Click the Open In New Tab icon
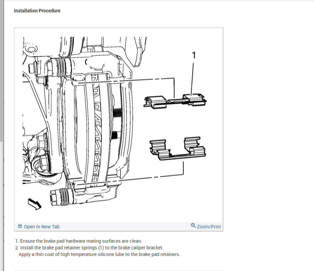The image size is (314, 271). (20, 226)
